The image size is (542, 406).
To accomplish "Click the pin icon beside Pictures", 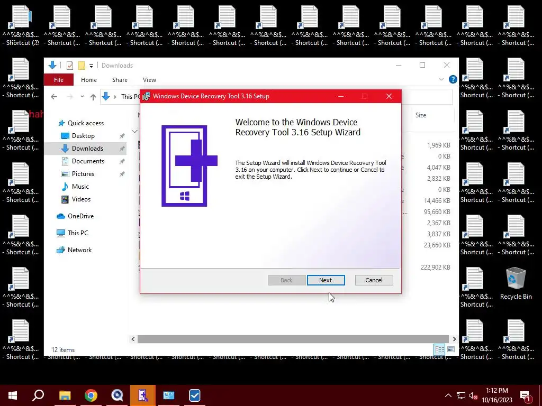I will [x=122, y=174].
